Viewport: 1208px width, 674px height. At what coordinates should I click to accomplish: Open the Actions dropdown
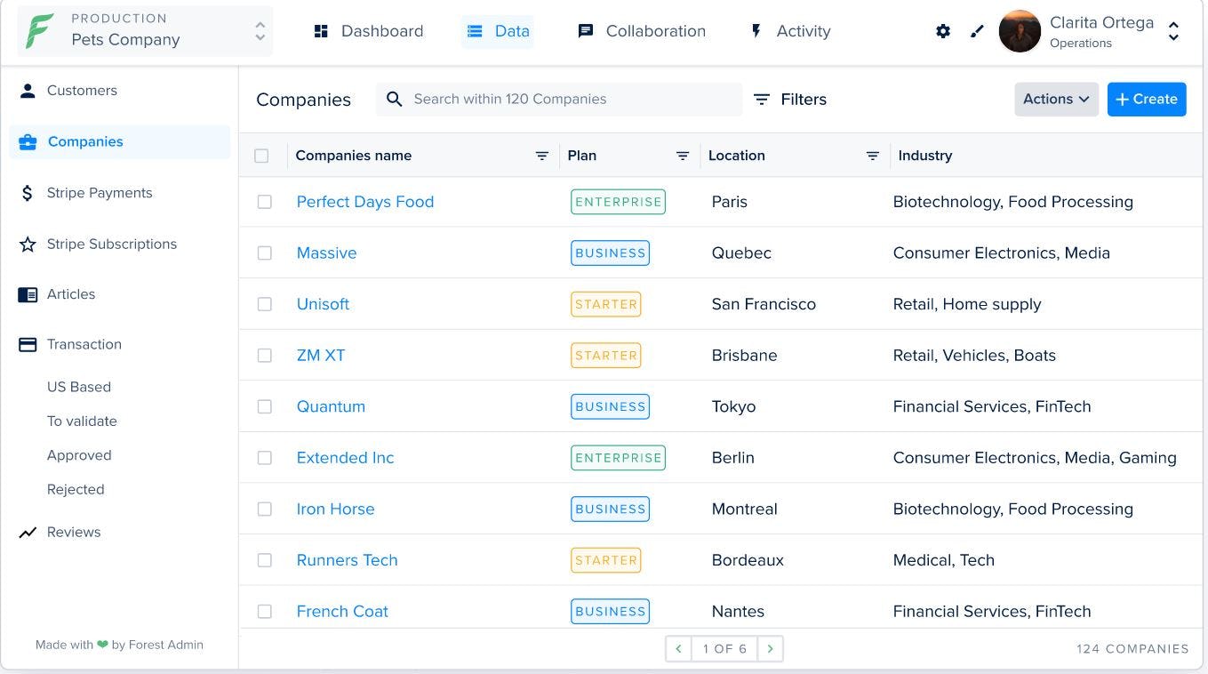pos(1056,99)
